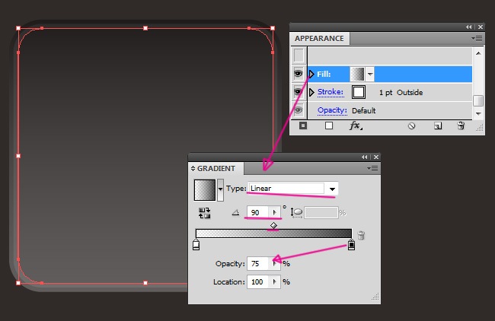Toggle visibility of the Stroke attribute

[299, 92]
